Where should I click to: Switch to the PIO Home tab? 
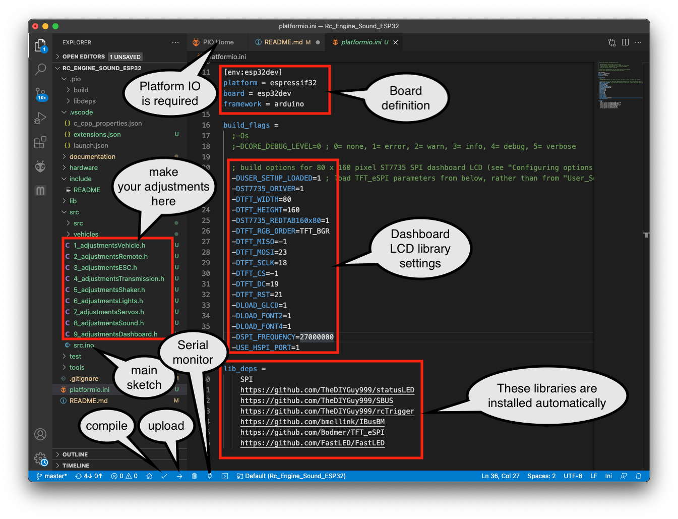(218, 42)
